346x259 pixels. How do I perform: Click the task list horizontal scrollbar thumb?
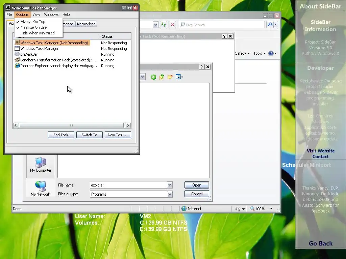(x=71, y=125)
